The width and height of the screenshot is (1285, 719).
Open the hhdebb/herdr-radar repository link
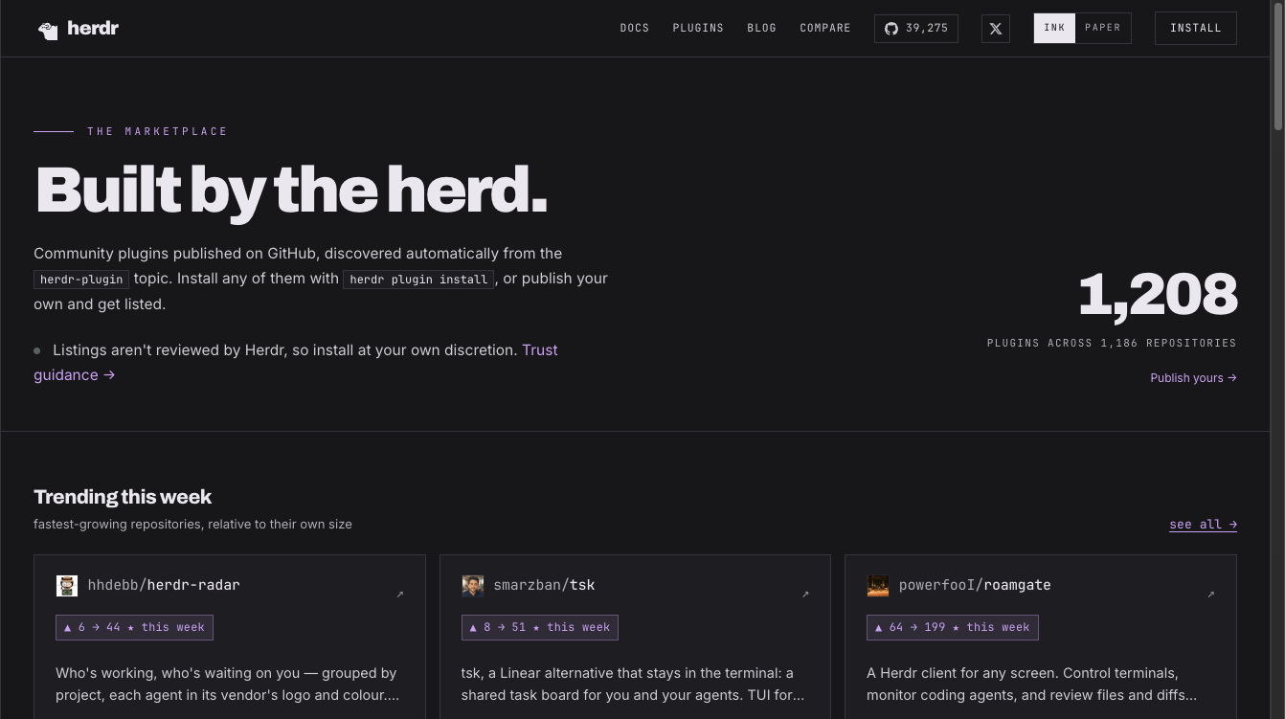[164, 585]
